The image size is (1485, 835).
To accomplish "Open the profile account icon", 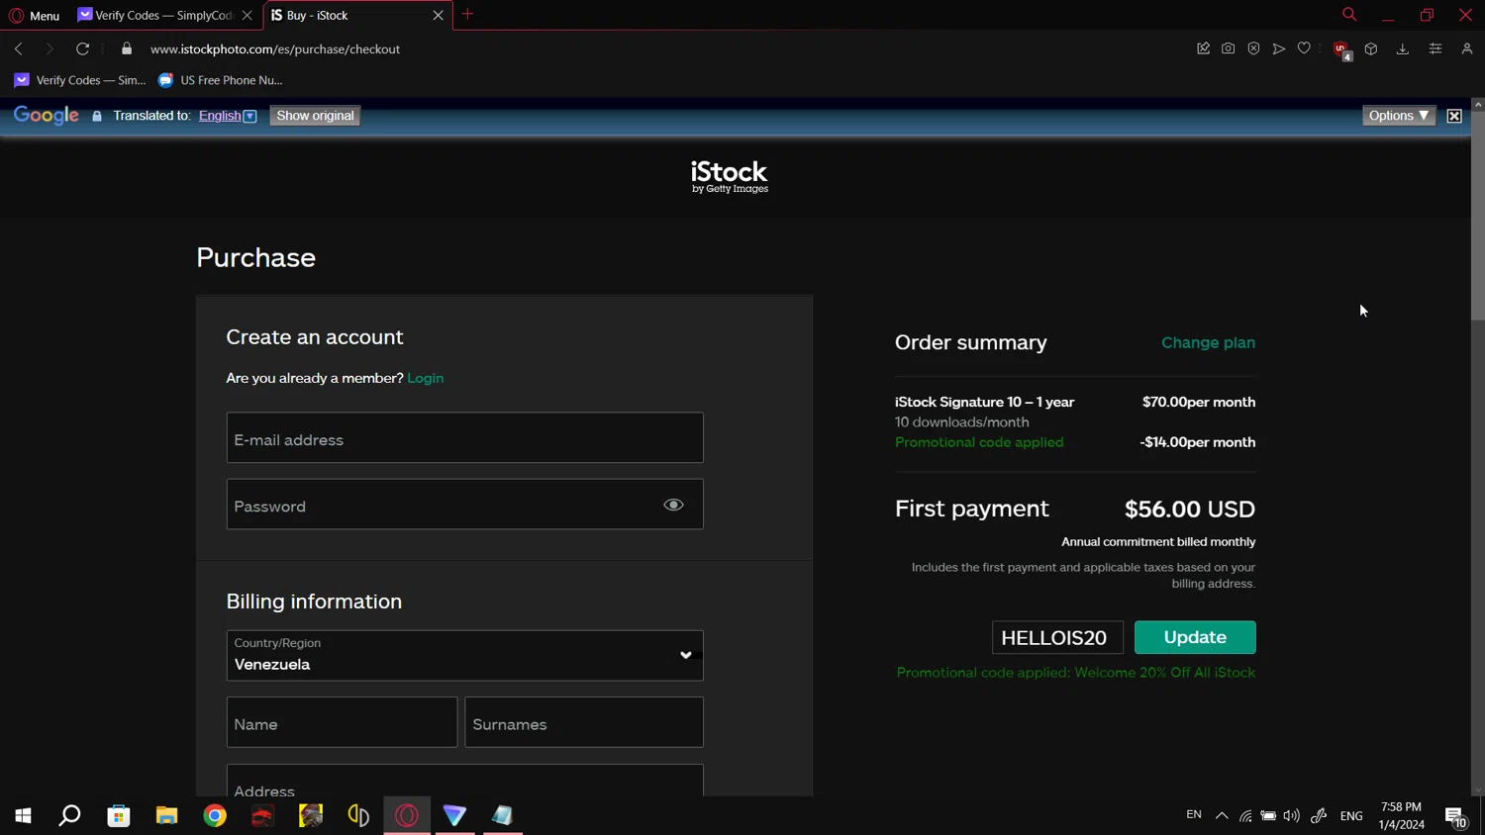I will (x=1467, y=48).
